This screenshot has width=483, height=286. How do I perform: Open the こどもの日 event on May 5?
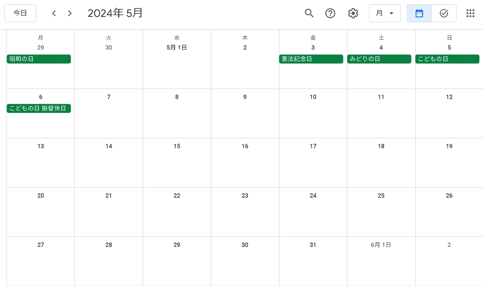[447, 59]
